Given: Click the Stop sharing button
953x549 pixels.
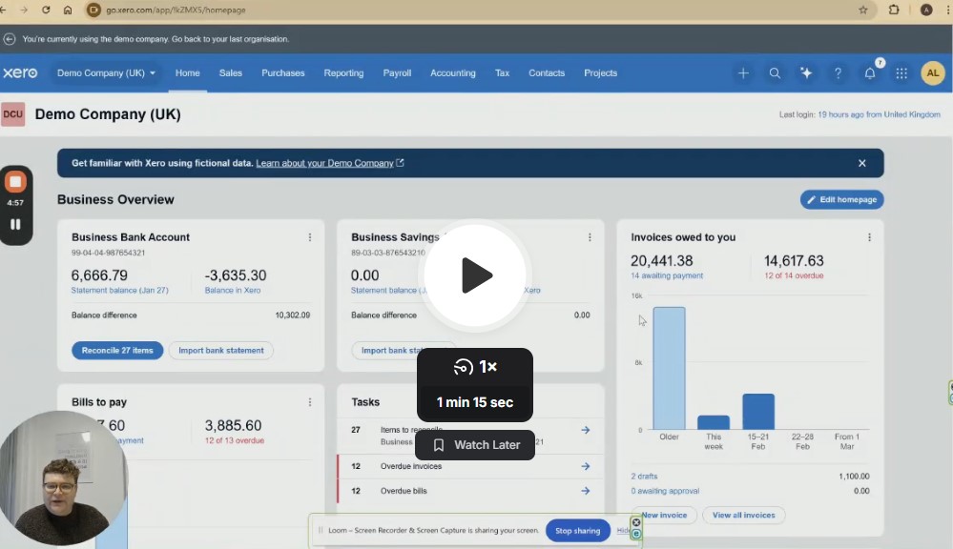Looking at the screenshot, I should coord(577,530).
